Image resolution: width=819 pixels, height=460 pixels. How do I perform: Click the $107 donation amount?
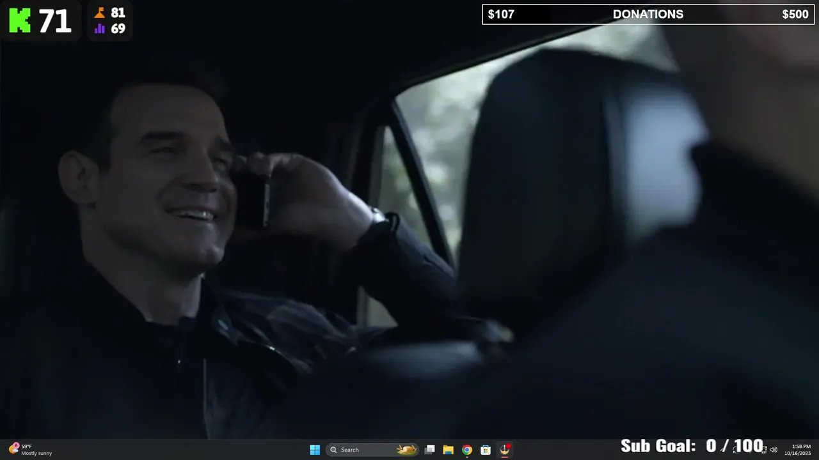point(501,14)
